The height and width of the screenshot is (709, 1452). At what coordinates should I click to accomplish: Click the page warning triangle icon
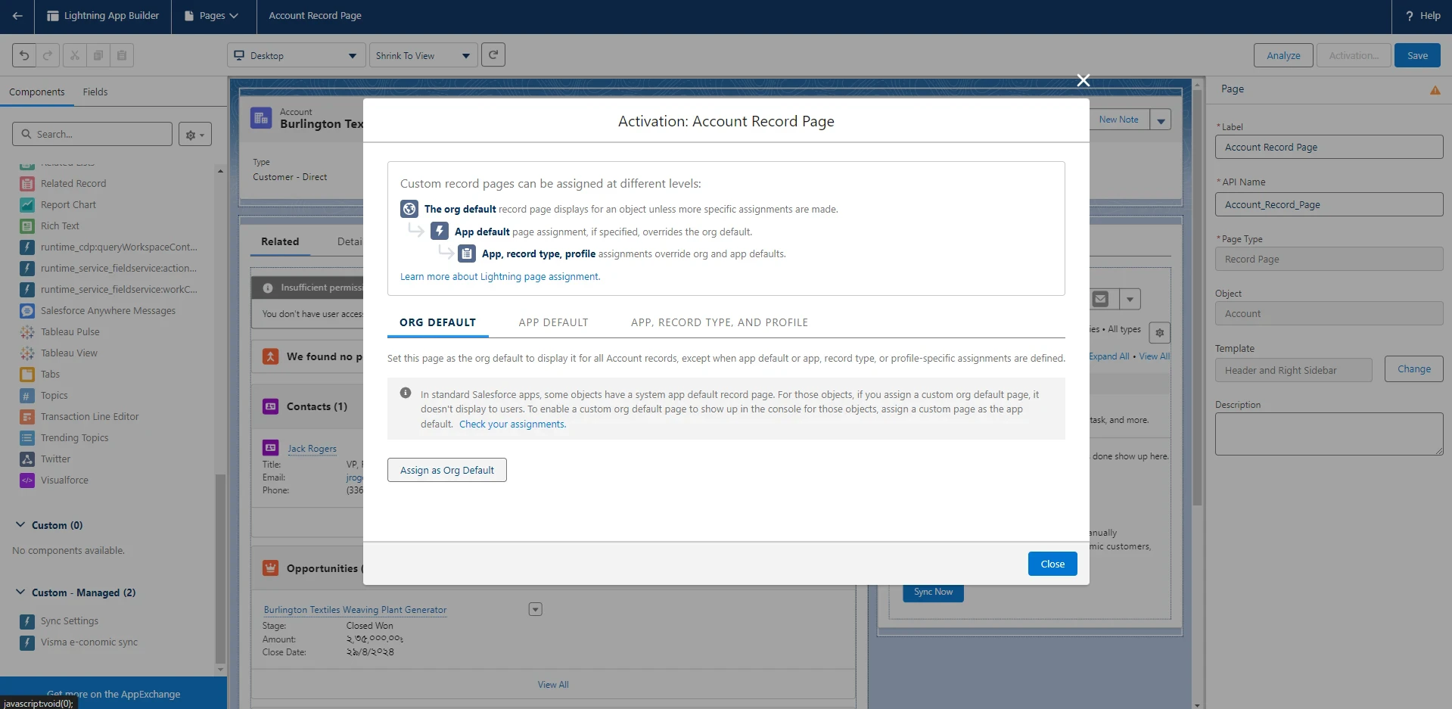click(x=1435, y=90)
